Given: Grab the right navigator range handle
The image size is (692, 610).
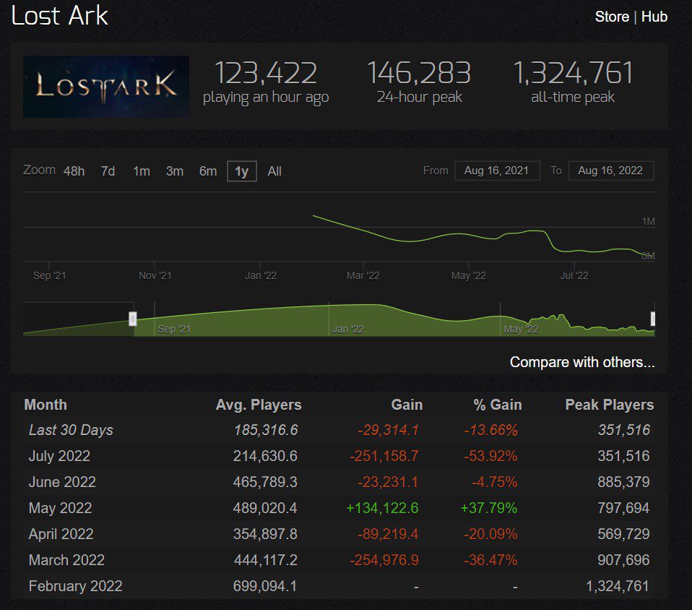Looking at the screenshot, I should point(653,319).
